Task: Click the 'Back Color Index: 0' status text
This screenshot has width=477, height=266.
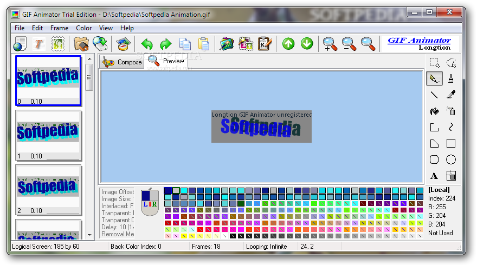Action: pos(136,247)
